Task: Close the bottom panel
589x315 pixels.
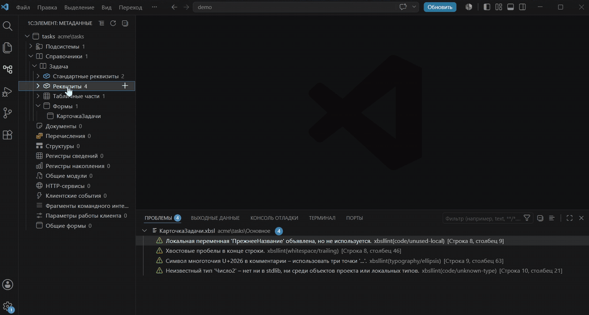Action: pos(582,218)
